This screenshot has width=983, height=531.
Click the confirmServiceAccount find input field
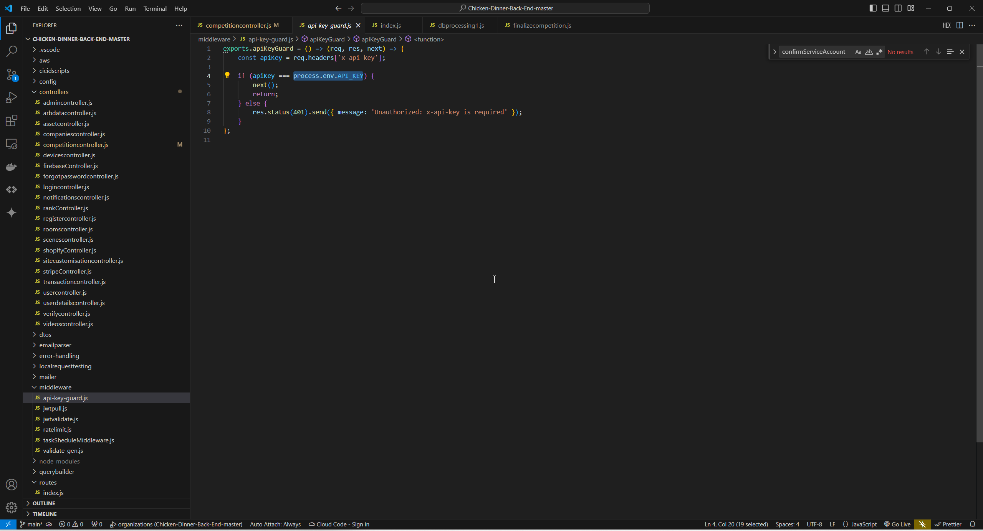click(813, 52)
